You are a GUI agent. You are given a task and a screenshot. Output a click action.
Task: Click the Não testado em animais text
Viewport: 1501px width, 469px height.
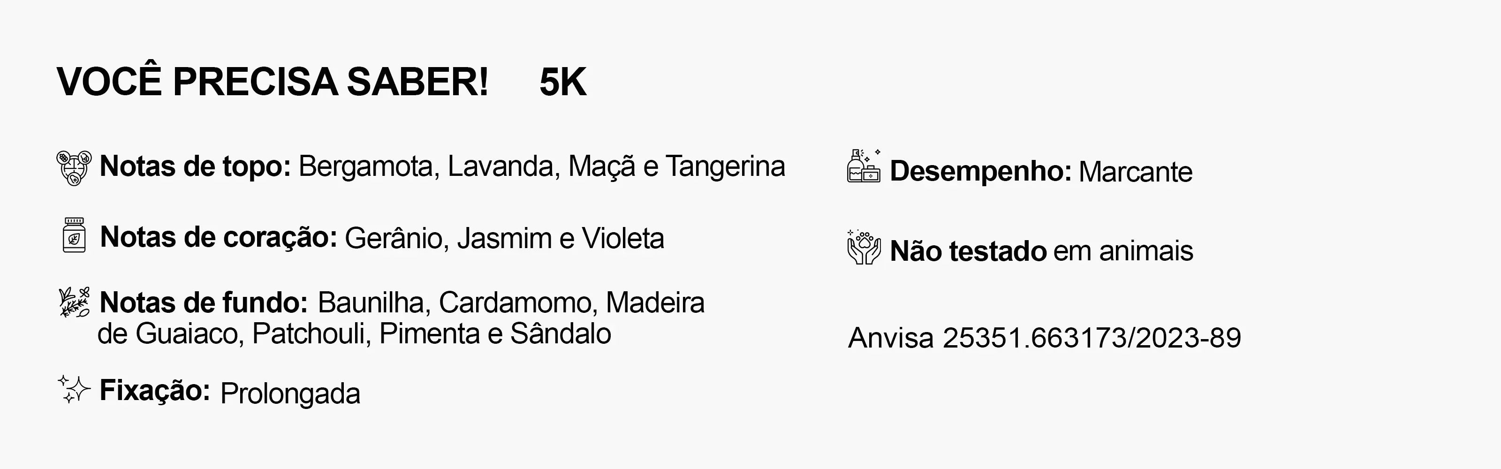click(x=1041, y=252)
